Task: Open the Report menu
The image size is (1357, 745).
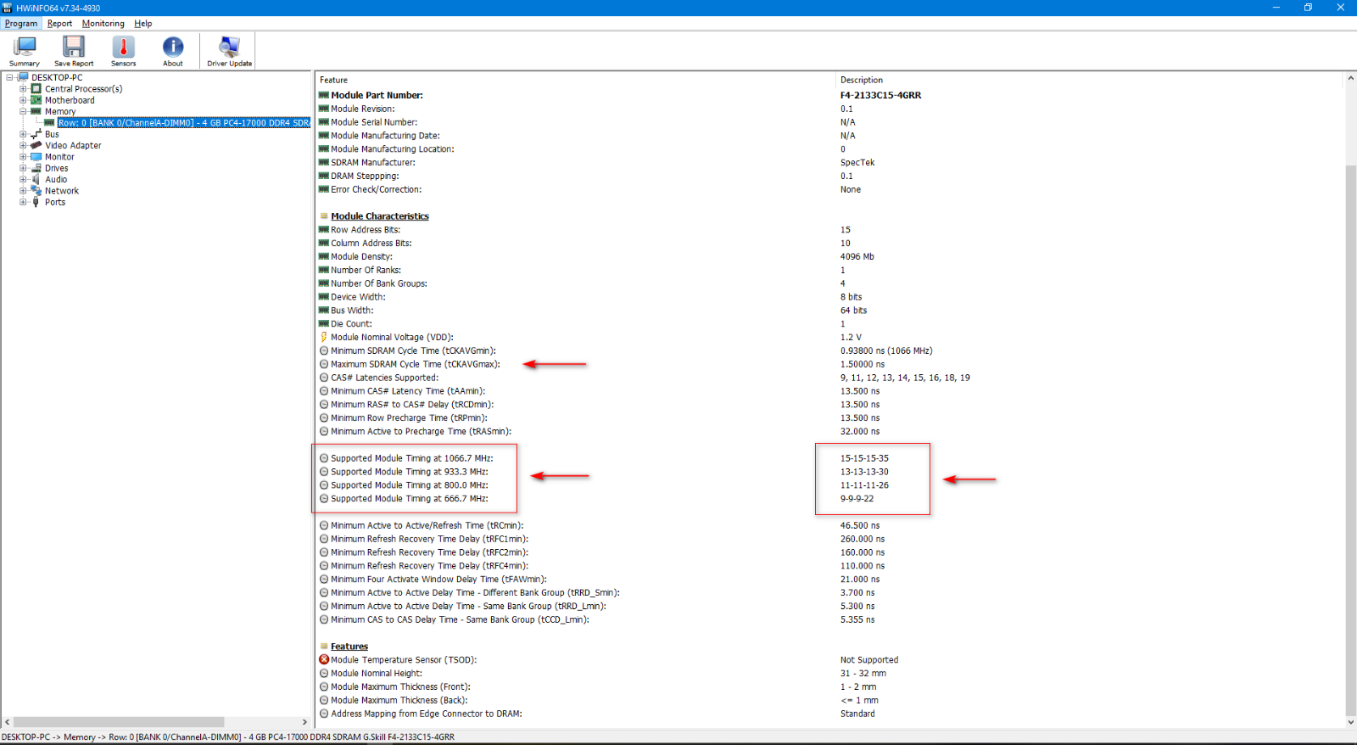Action: pos(59,24)
